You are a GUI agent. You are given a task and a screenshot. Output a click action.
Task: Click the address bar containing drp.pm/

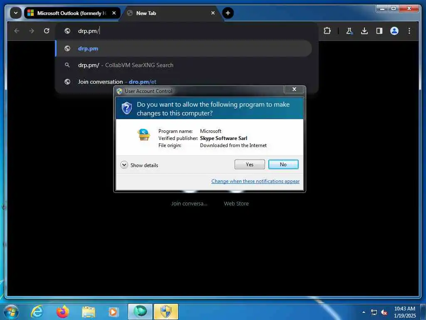click(x=187, y=31)
